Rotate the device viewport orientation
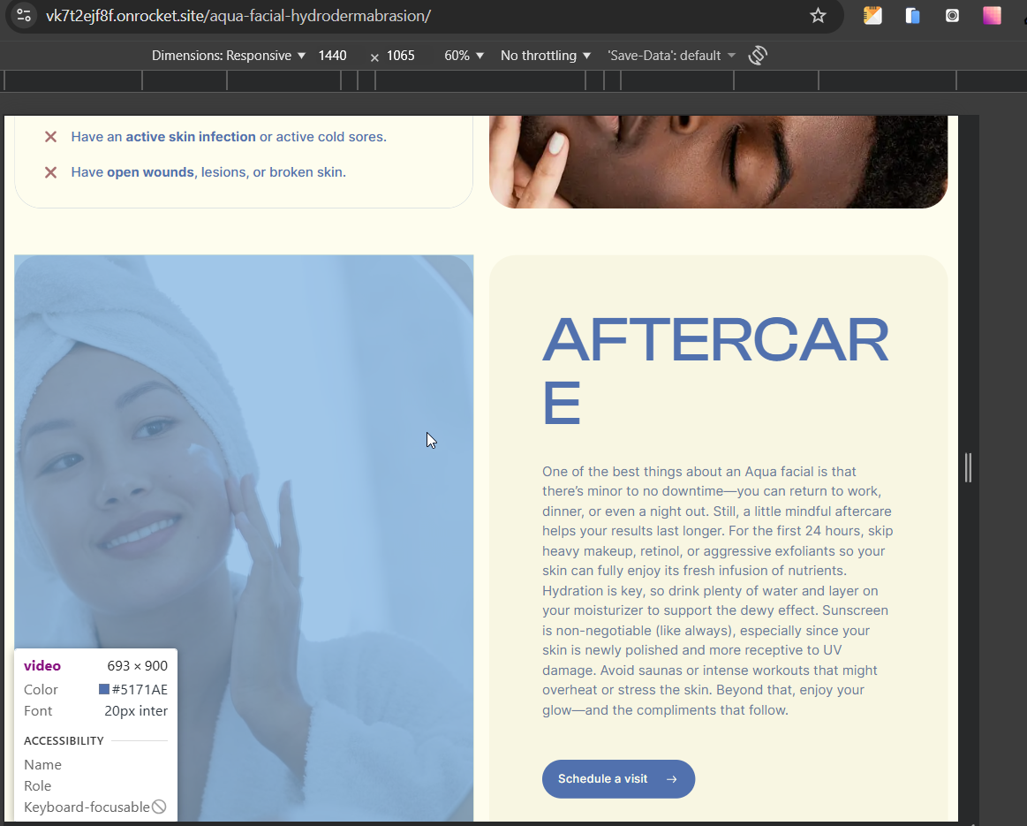The height and width of the screenshot is (826, 1027). (x=758, y=55)
